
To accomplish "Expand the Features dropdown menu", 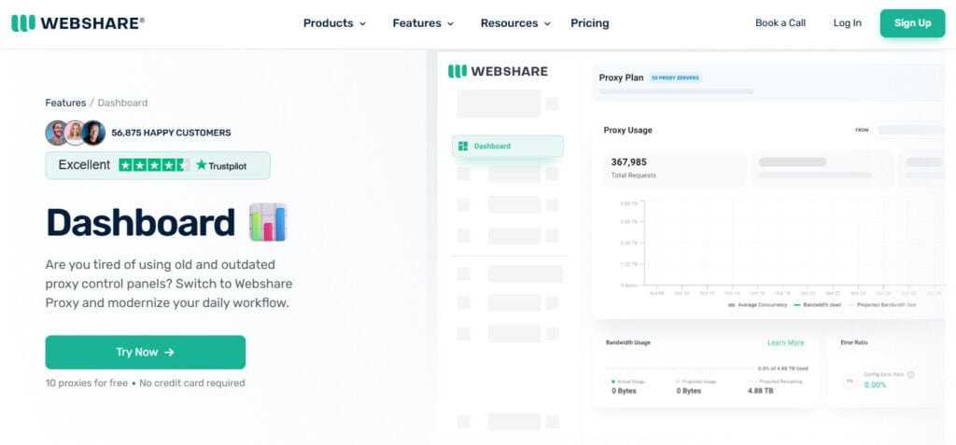I will tap(423, 23).
